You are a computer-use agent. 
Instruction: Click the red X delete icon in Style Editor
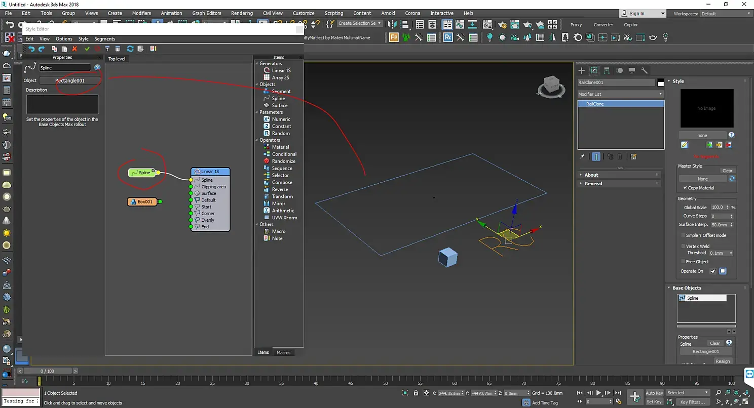click(x=74, y=49)
